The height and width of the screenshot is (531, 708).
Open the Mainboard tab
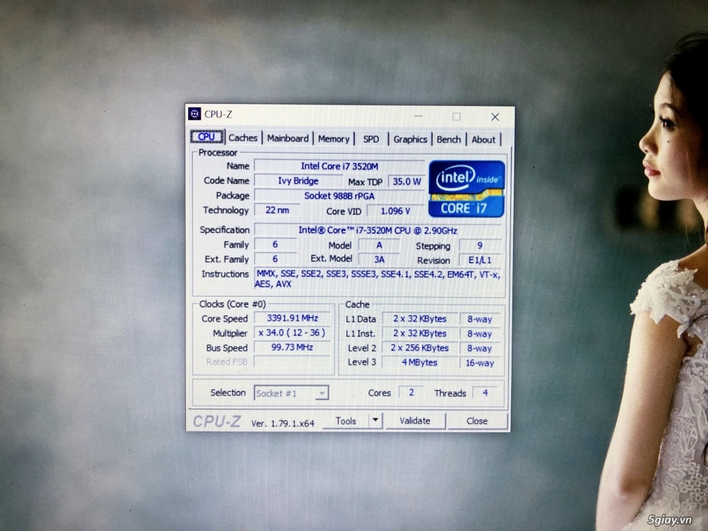(288, 138)
